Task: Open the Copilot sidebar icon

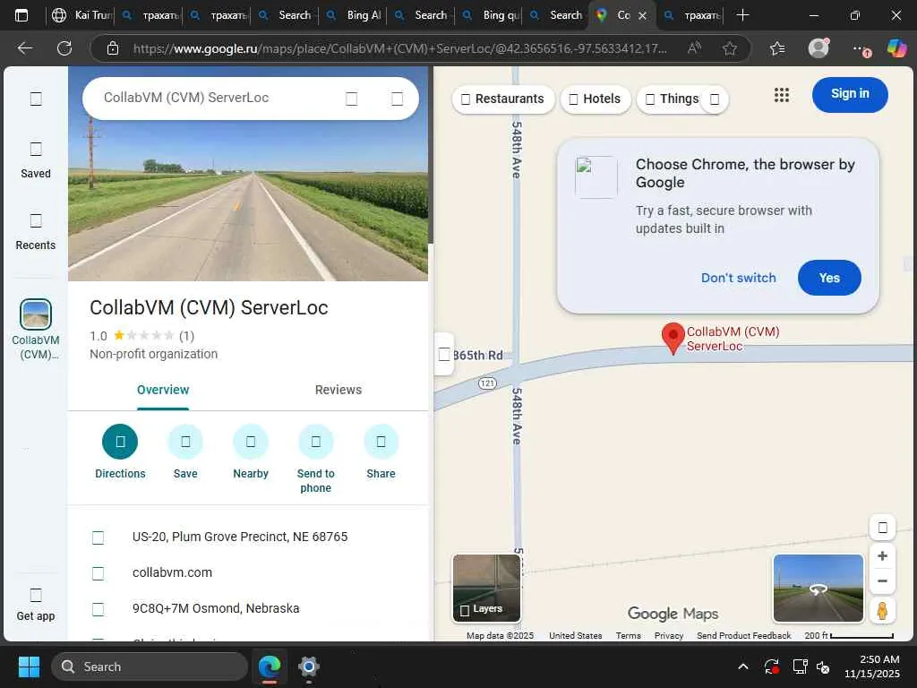Action: pos(896,48)
